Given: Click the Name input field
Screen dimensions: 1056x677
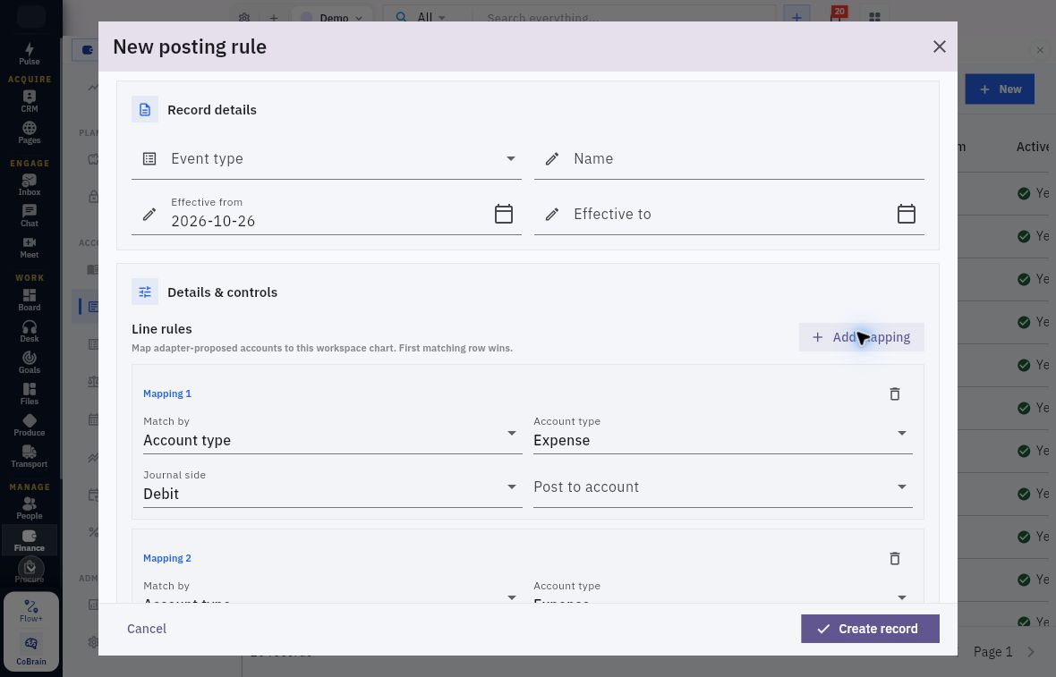Looking at the screenshot, I should (728, 159).
